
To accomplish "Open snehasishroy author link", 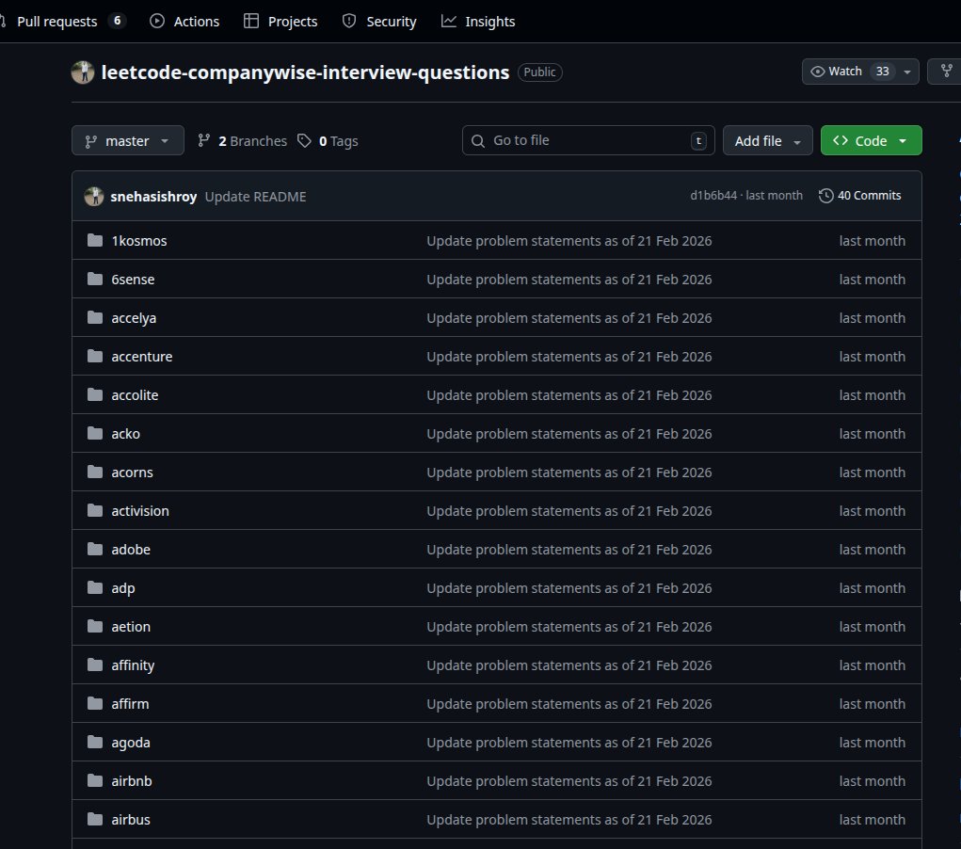I will coord(153,197).
